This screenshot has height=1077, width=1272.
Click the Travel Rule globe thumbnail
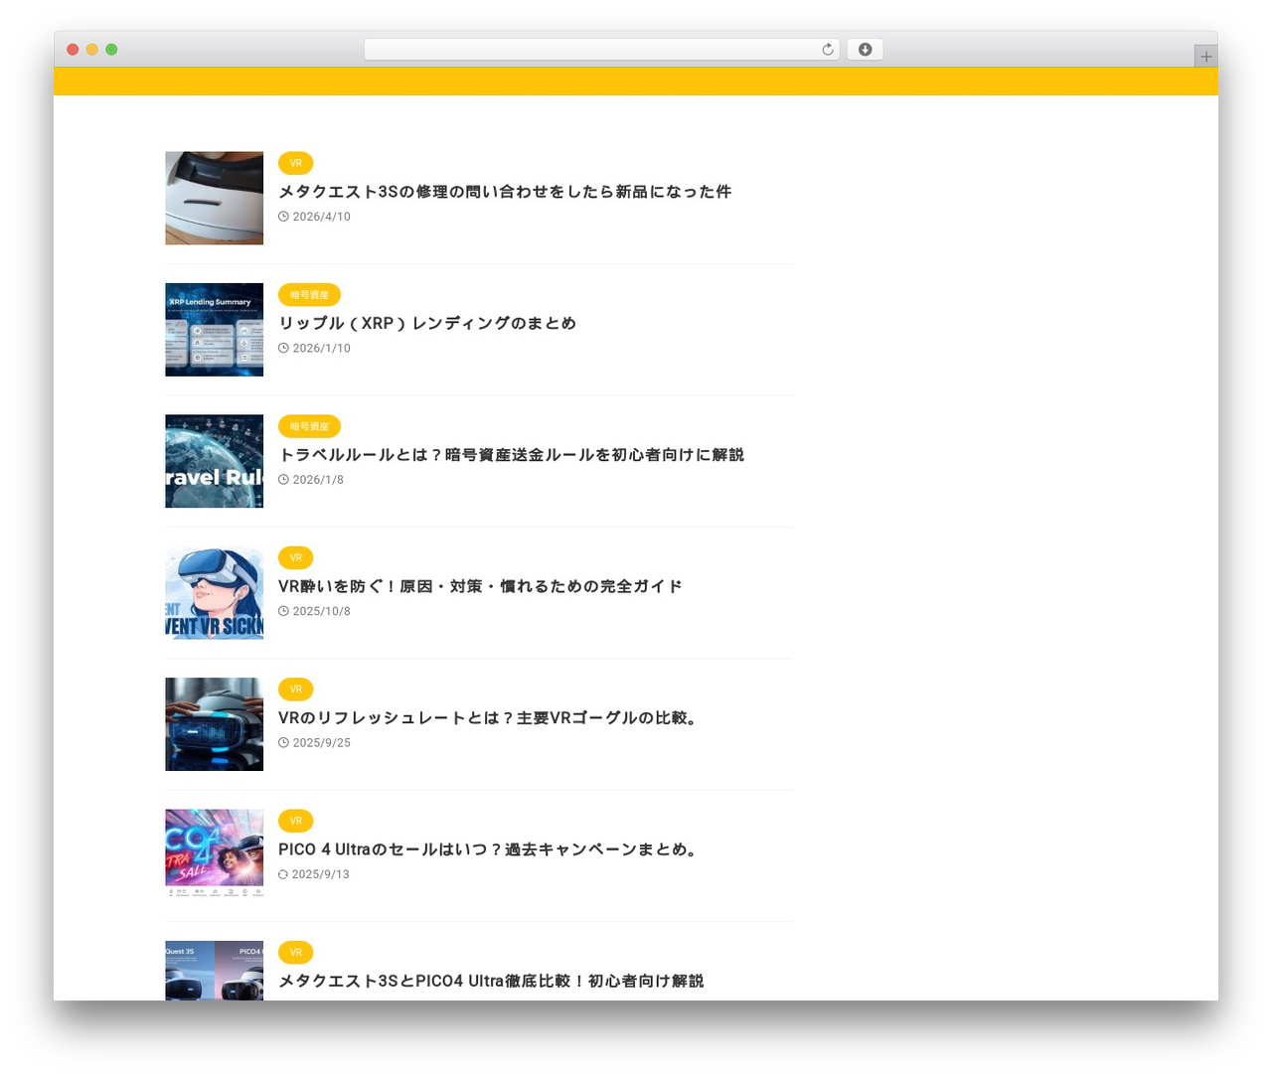pyautogui.click(x=215, y=461)
